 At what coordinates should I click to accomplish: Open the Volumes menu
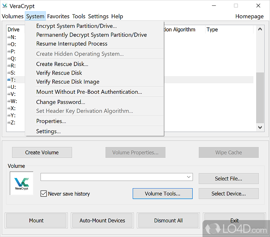point(12,16)
